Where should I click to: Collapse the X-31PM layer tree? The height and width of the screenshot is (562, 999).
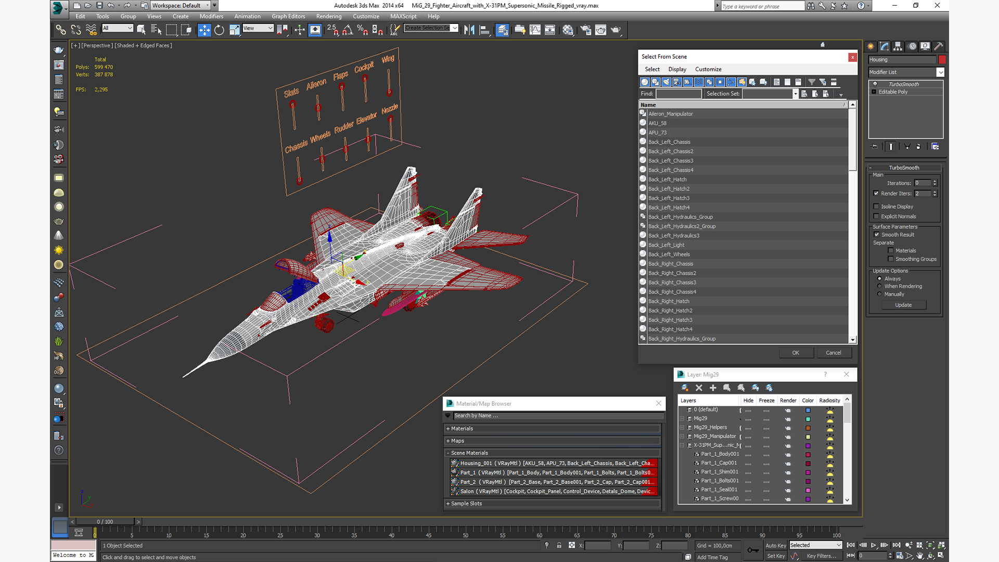click(x=682, y=445)
